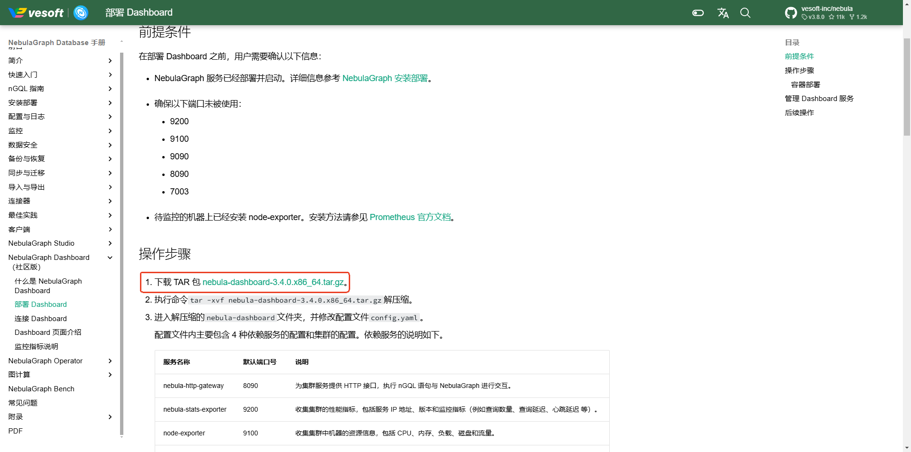911x452 pixels.
Task: Click the config.yaml inline code
Action: pos(394,318)
